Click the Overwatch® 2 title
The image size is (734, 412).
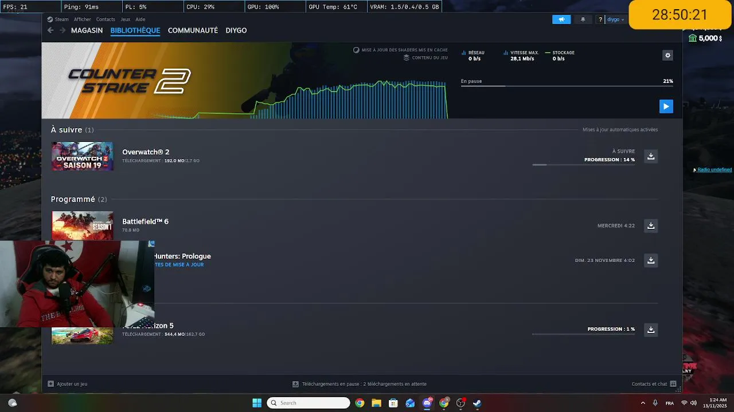click(x=146, y=152)
